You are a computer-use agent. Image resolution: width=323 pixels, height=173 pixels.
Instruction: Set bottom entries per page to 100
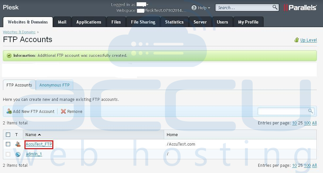pos(307,165)
